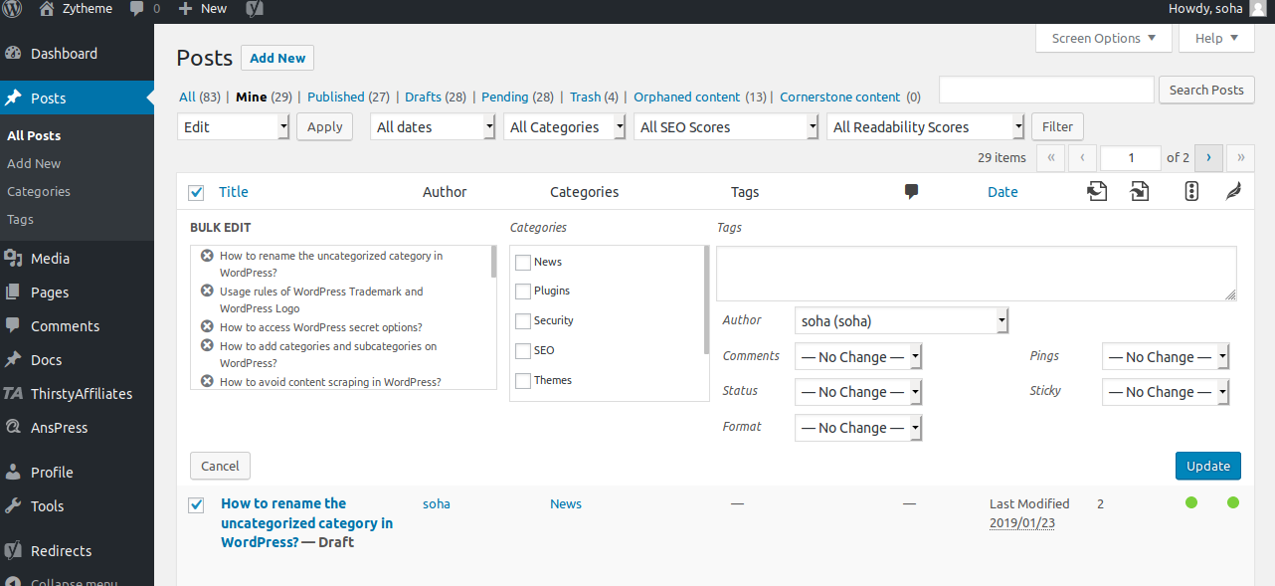The image size is (1275, 586).
Task: Click the Apply button
Action: tap(324, 127)
